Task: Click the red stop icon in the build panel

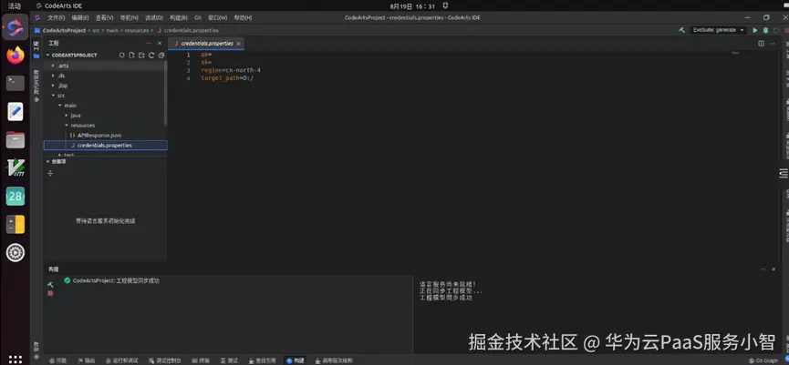Action: point(50,293)
